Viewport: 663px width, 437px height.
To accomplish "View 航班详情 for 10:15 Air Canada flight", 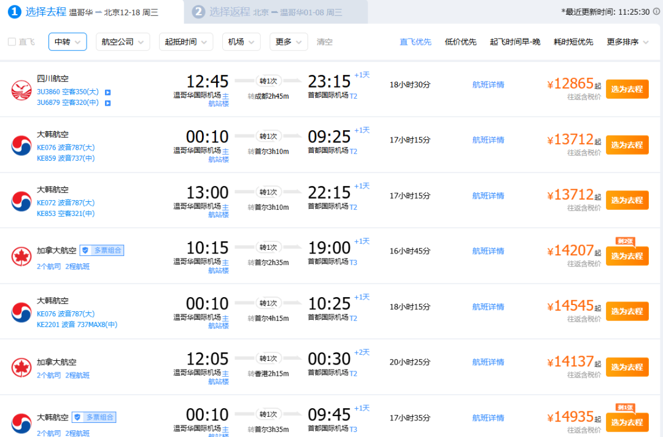I will point(488,251).
